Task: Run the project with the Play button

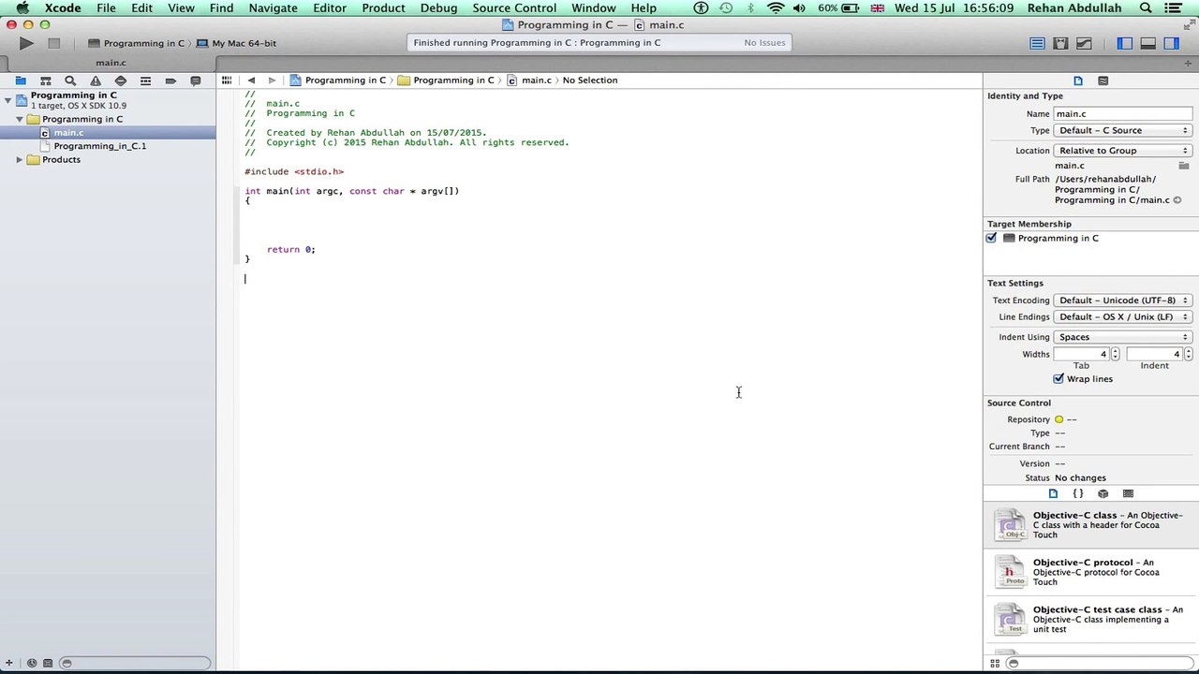Action: point(25,43)
